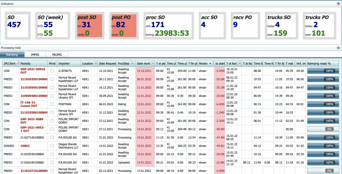Open the ProcStep column filter icon
342x174 pixels.
pyautogui.click(x=133, y=63)
